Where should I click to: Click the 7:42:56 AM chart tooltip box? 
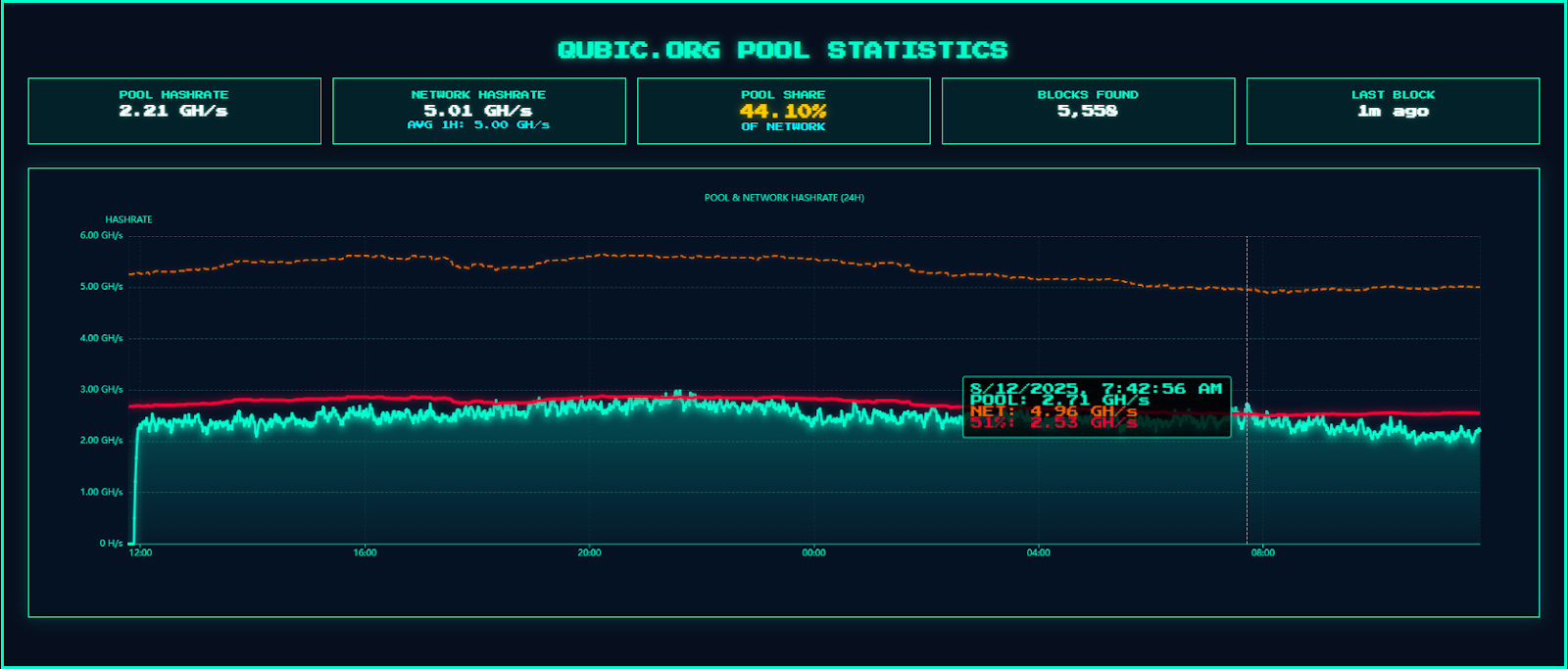coord(1096,406)
